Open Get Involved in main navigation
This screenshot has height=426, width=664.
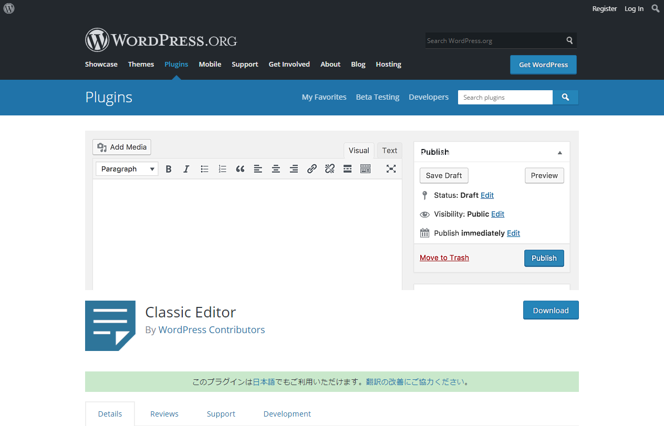point(289,64)
